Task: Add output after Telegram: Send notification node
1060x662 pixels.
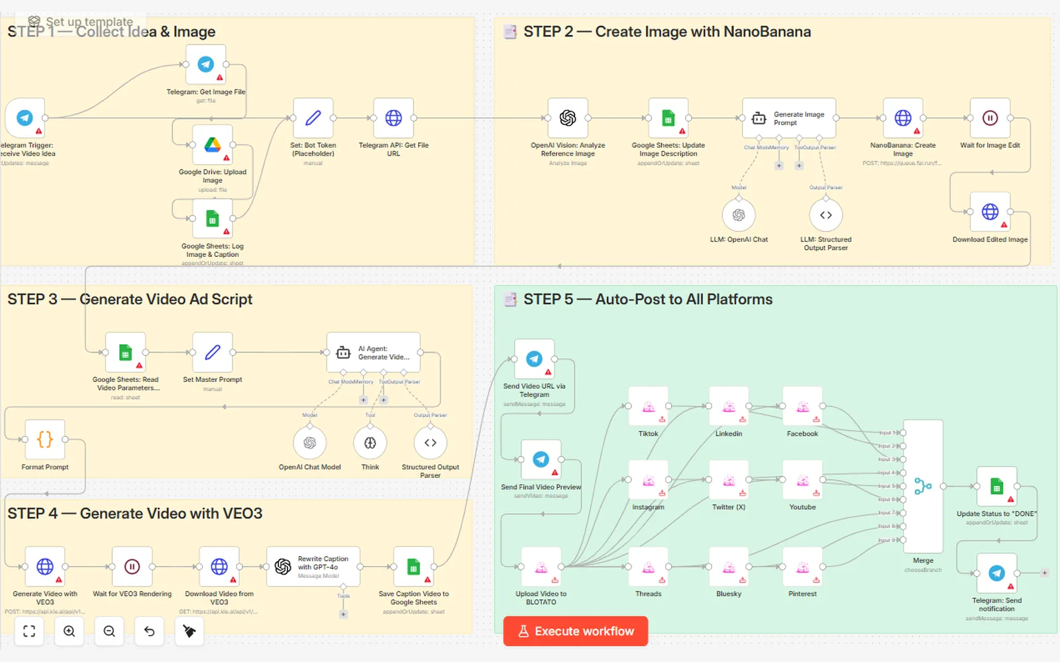Action: (x=1045, y=573)
